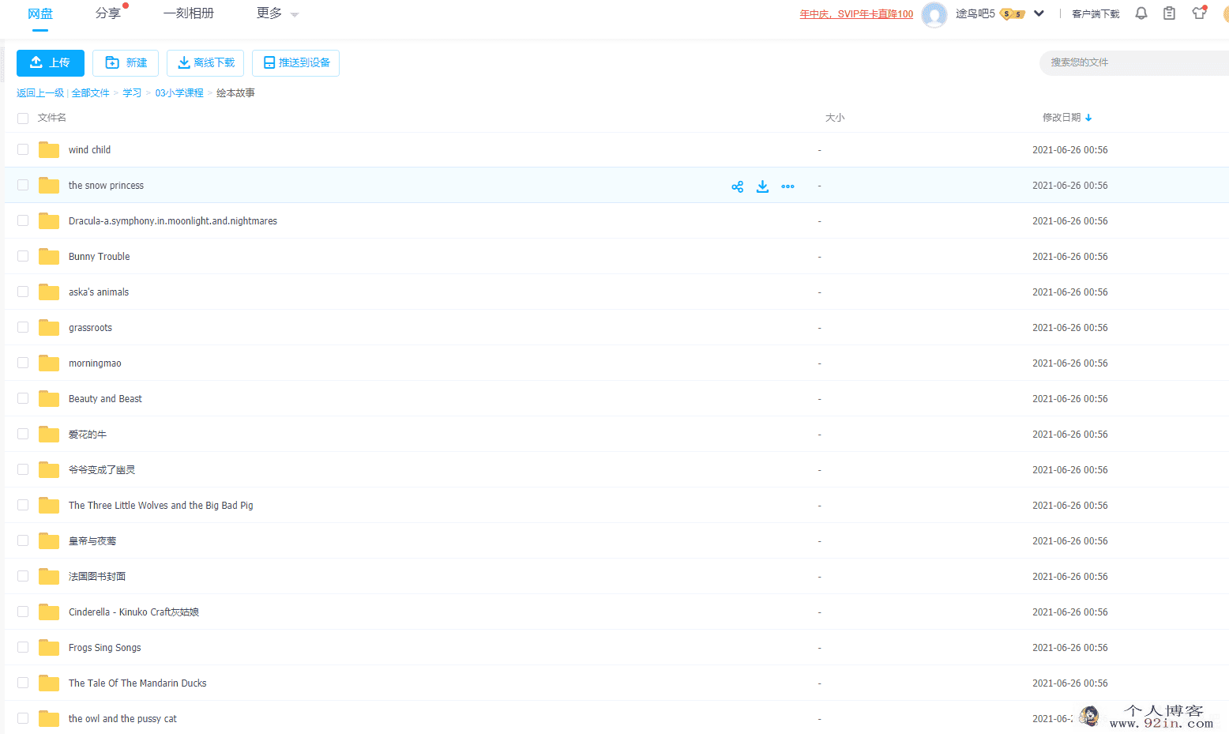Select aska's animals checkbox

(23, 292)
